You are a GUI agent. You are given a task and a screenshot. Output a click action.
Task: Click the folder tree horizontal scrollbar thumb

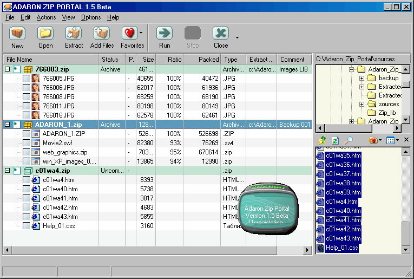click(x=349, y=128)
